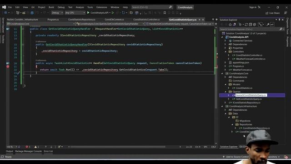Select appsettings.json in Solution Explorer
The image size is (291, 164).
click(241, 63)
